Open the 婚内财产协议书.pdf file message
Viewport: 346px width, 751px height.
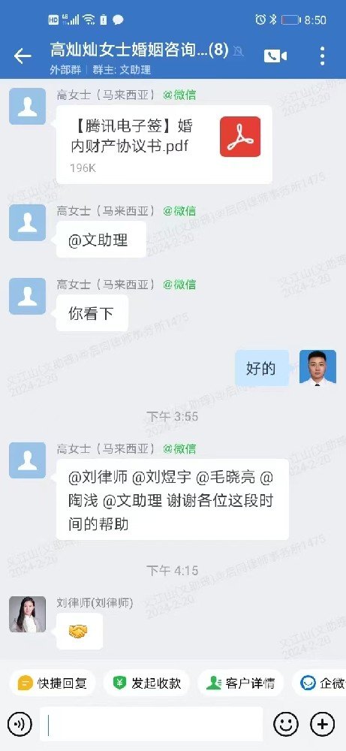164,144
